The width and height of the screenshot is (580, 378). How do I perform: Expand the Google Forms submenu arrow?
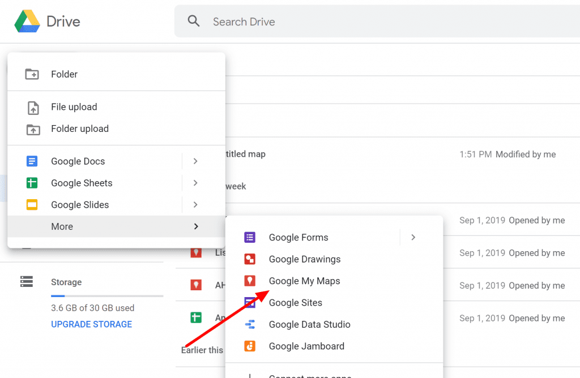pos(413,237)
